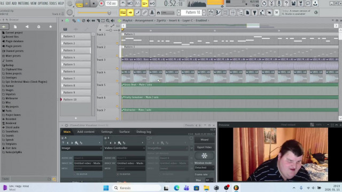Select the playlist zoom magnifier tool

click(x=108, y=20)
